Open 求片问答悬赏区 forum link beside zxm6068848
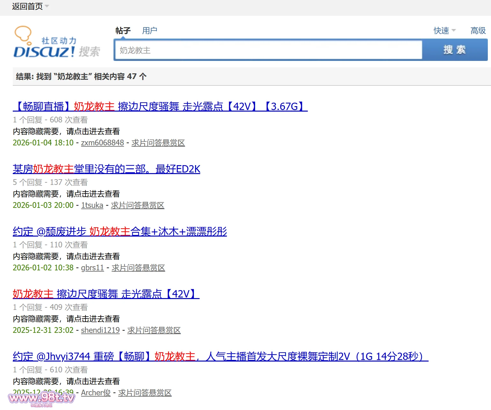 tap(158, 143)
